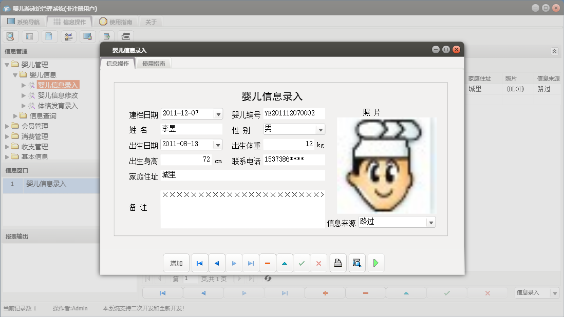Collapse the 婴儿管理 tree folder
564x317 pixels.
6,65
